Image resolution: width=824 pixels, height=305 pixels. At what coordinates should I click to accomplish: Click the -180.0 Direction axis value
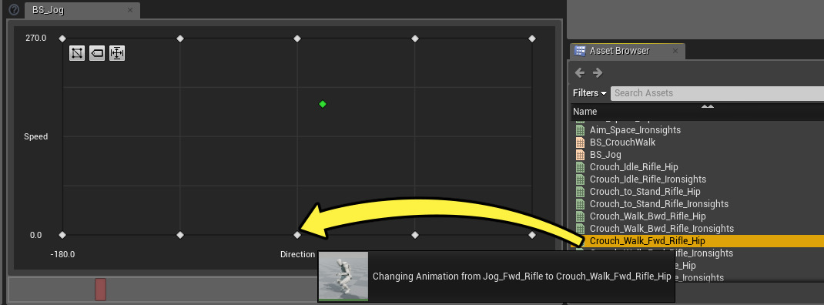62,254
